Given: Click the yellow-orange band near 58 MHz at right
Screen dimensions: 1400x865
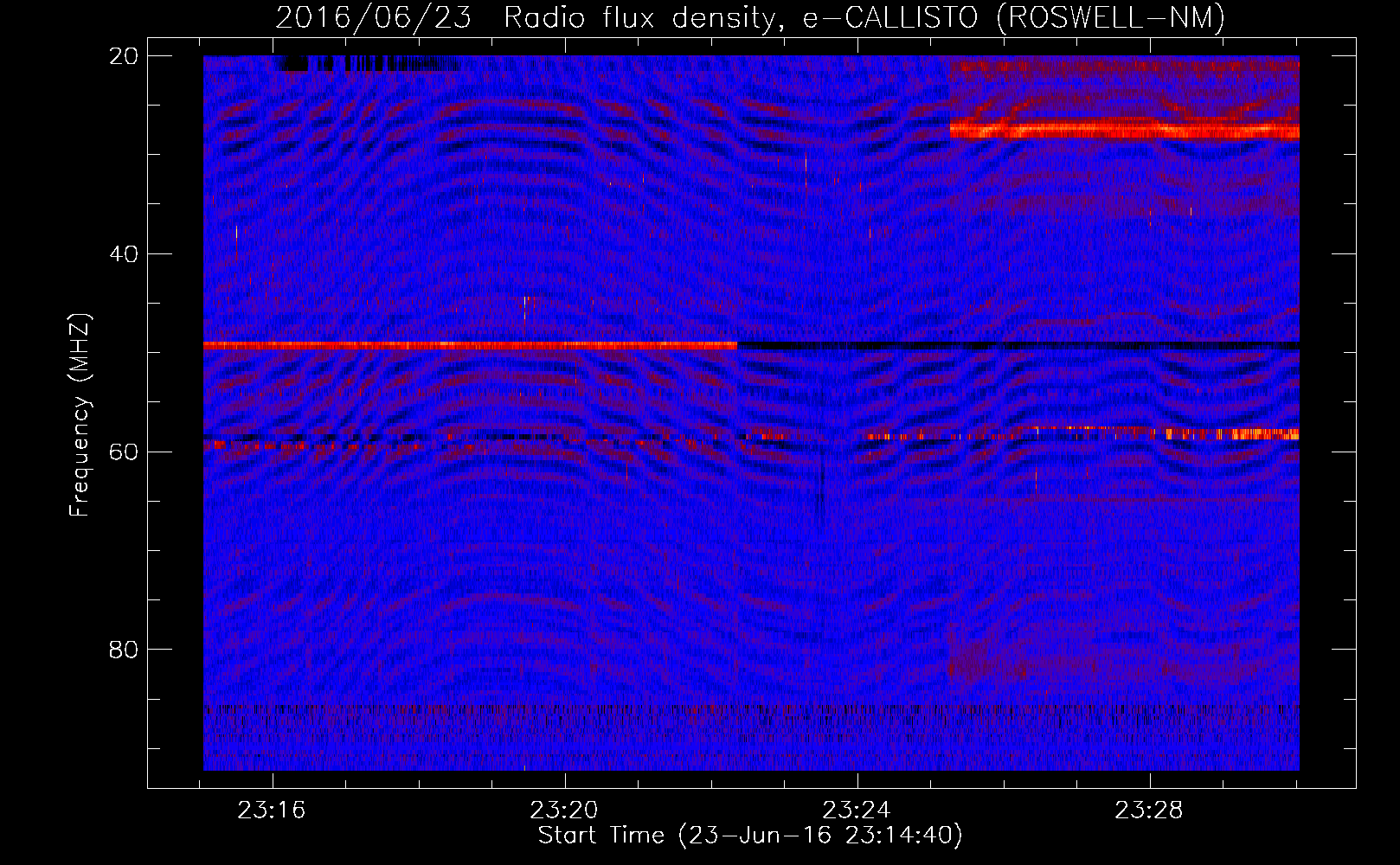Looking at the screenshot, I should [x=1232, y=433].
